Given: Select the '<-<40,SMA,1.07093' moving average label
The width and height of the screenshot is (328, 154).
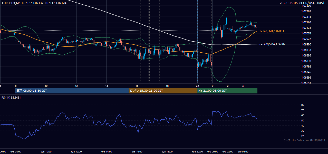Looking at the screenshot, I should coord(272,31).
